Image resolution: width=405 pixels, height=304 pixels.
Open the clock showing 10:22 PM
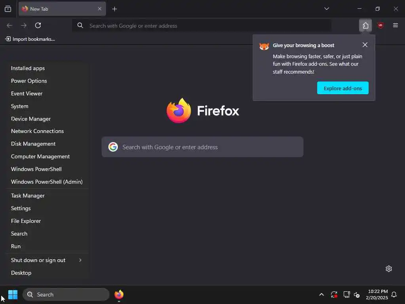click(x=377, y=294)
